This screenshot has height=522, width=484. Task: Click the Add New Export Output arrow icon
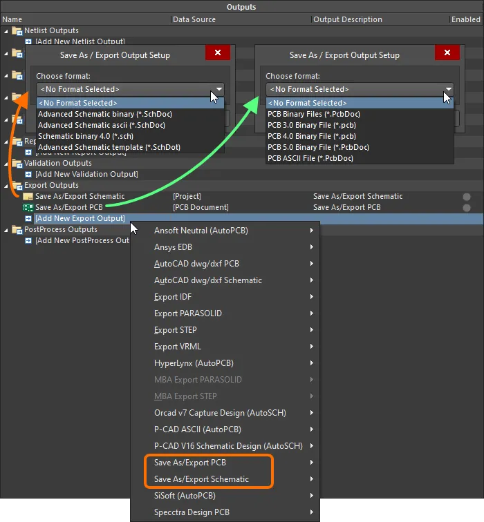(28, 219)
